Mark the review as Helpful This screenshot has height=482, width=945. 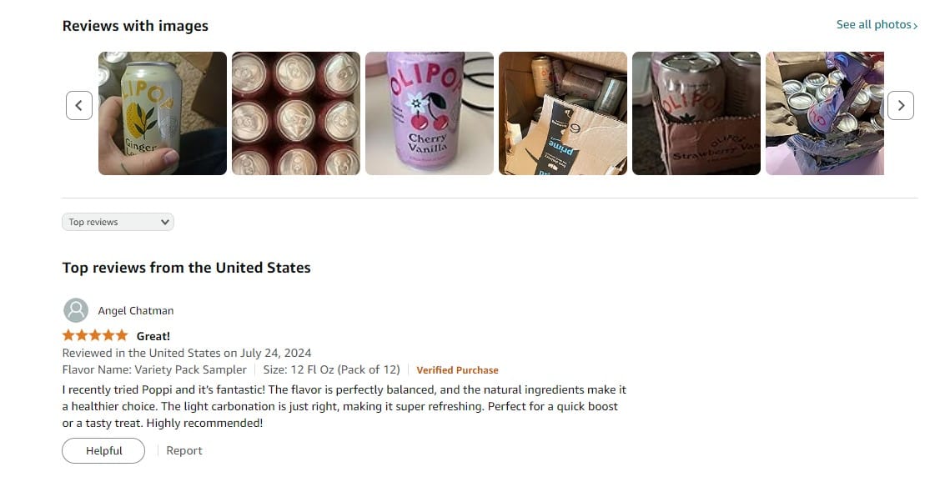tap(103, 450)
